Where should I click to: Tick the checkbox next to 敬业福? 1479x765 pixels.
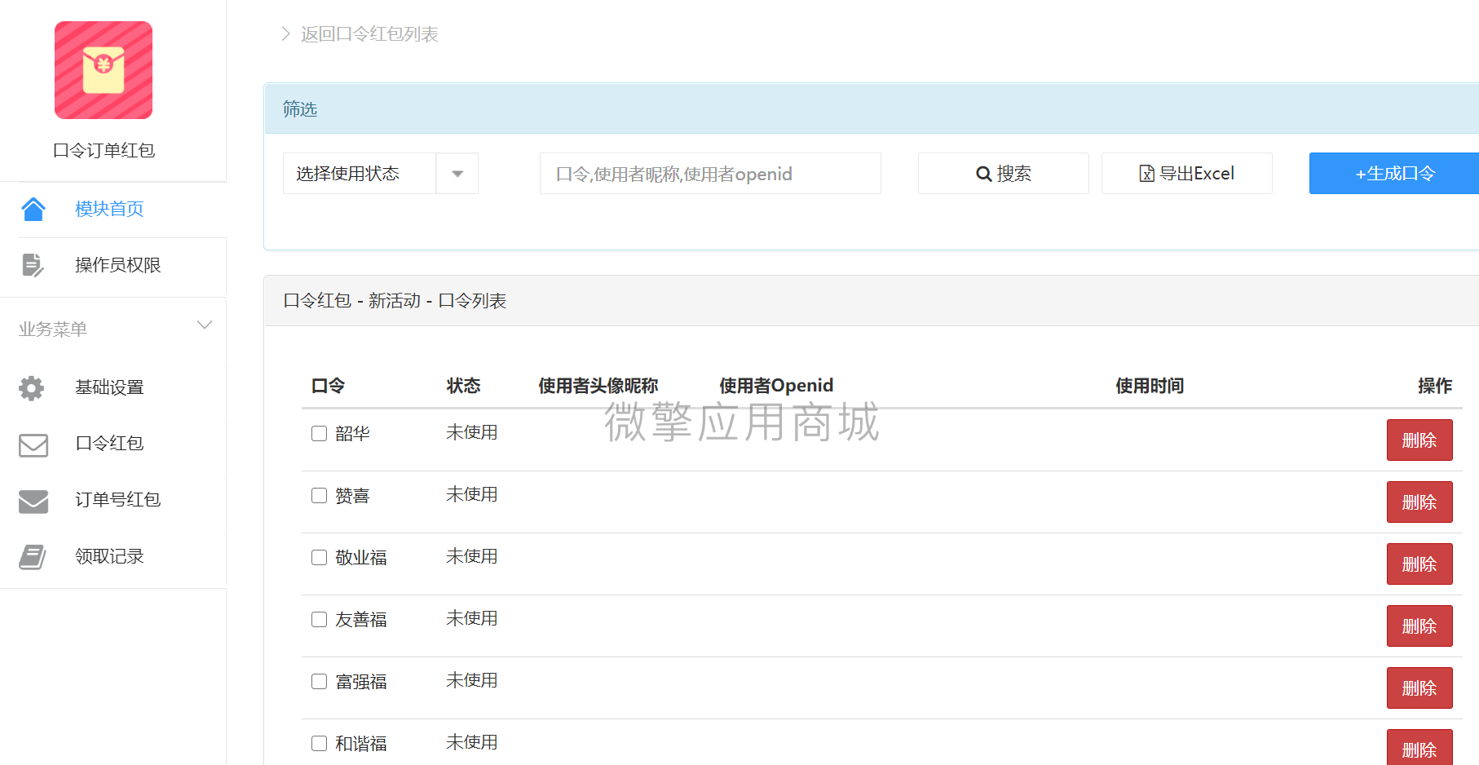click(x=319, y=558)
